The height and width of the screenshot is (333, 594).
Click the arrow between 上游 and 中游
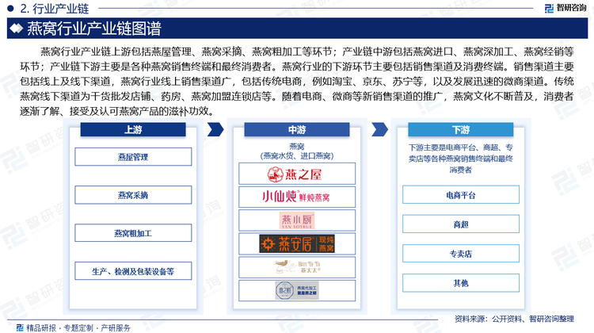[215, 129]
